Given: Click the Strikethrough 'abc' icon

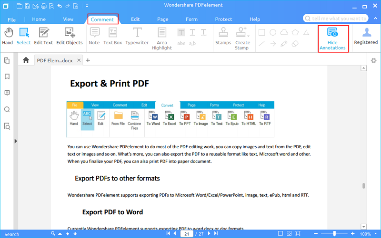Looking at the screenshot, I should pyautogui.click(x=181, y=43).
